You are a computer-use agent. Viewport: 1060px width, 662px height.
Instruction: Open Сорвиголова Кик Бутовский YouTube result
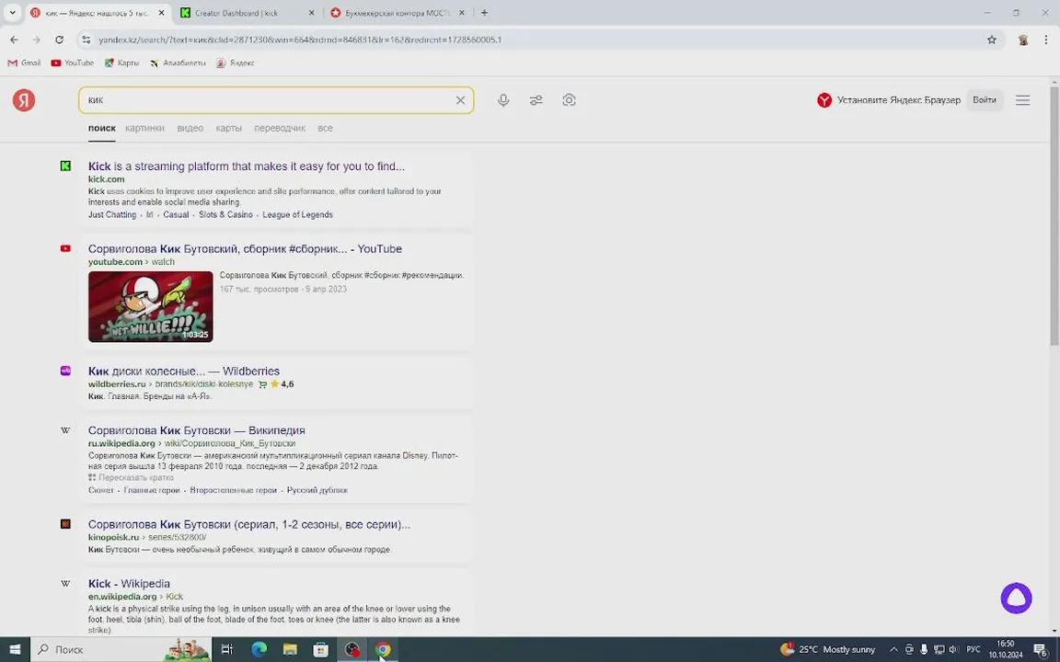(245, 248)
